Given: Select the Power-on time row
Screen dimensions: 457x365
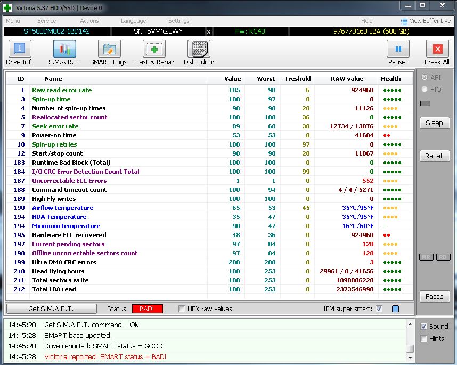Looking at the screenshot, I should click(x=209, y=135).
